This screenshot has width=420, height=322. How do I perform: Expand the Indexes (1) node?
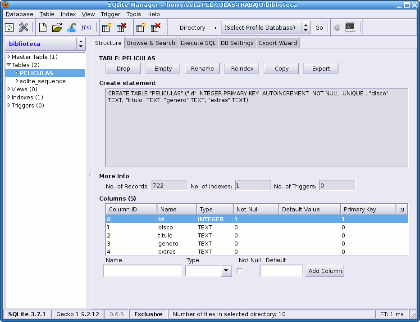tap(9, 97)
